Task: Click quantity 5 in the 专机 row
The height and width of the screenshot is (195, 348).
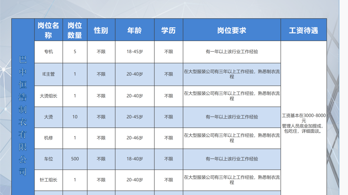Action: [75, 52]
